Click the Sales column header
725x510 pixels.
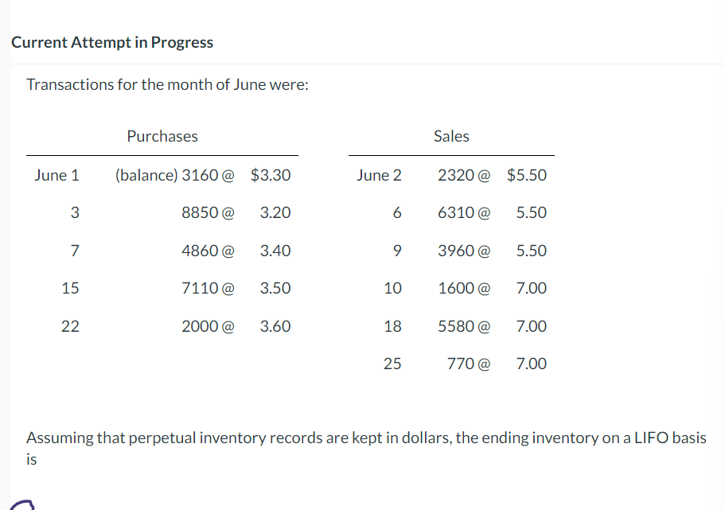point(451,136)
